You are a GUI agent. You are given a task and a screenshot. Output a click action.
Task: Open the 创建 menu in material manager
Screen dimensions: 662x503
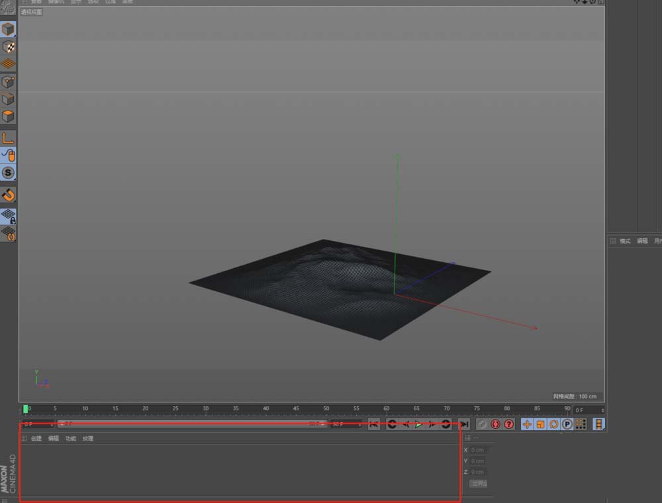point(36,438)
